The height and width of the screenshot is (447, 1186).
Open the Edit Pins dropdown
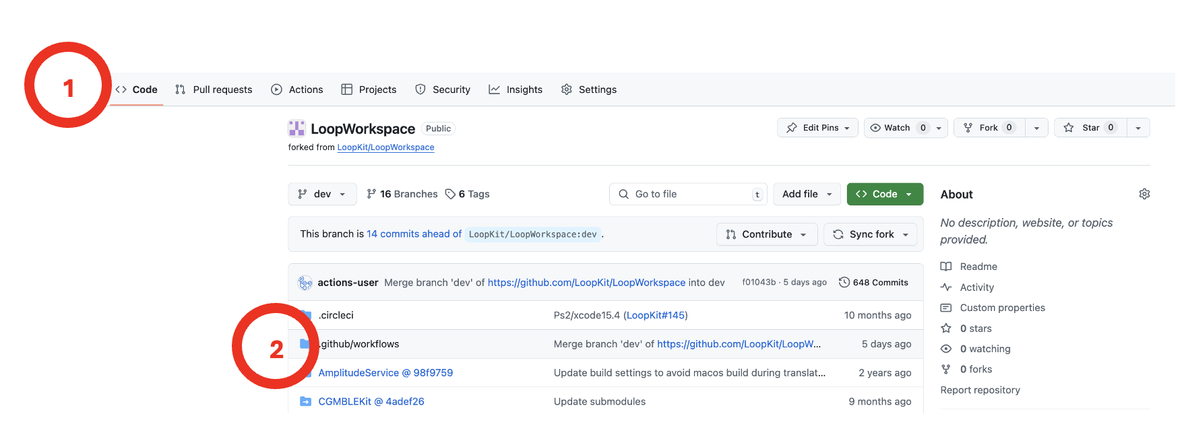tap(818, 128)
